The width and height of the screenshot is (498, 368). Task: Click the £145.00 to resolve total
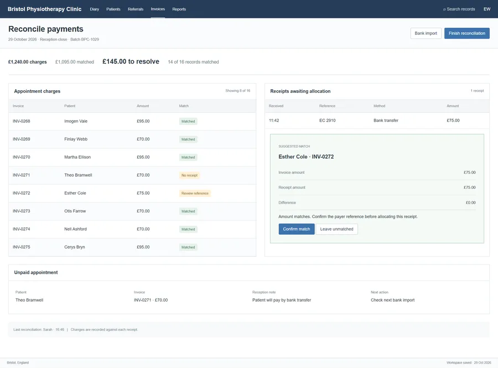point(131,61)
